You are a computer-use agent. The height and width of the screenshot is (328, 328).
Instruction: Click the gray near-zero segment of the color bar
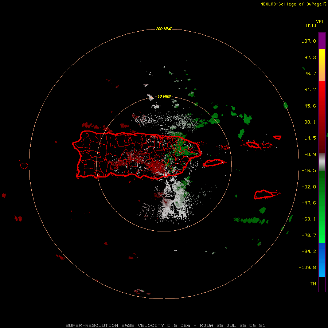click(x=322, y=162)
